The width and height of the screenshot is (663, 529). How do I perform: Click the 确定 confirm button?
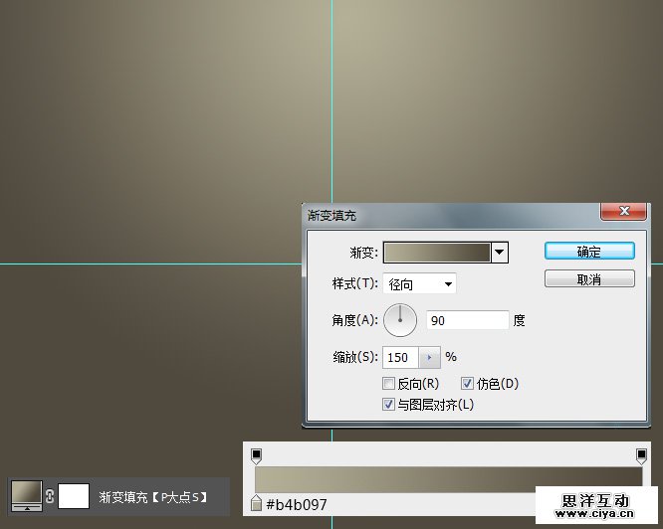(589, 252)
